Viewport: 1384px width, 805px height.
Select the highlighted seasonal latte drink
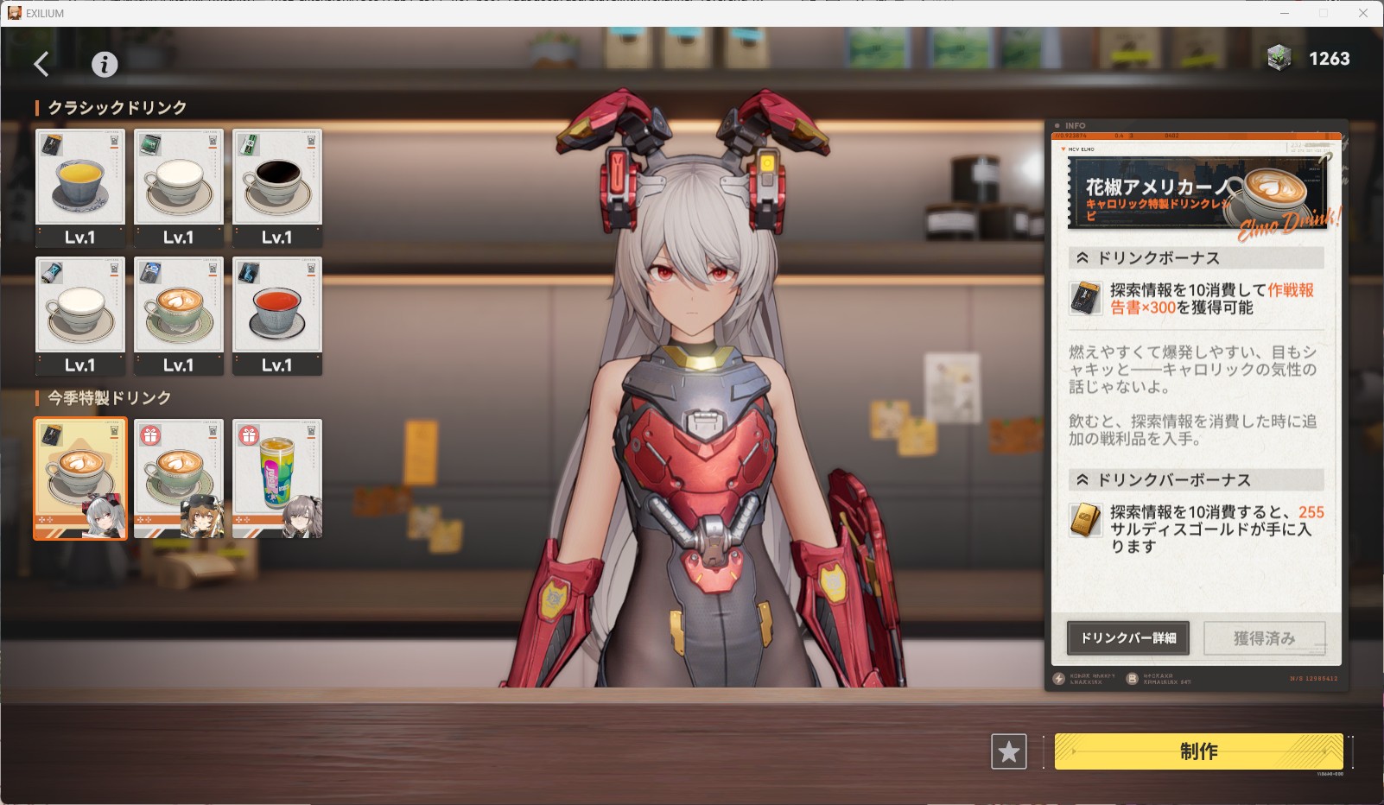click(80, 479)
